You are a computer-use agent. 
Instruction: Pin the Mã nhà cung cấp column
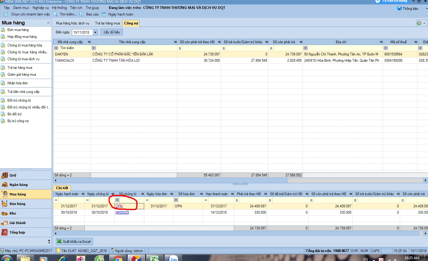pos(89,42)
